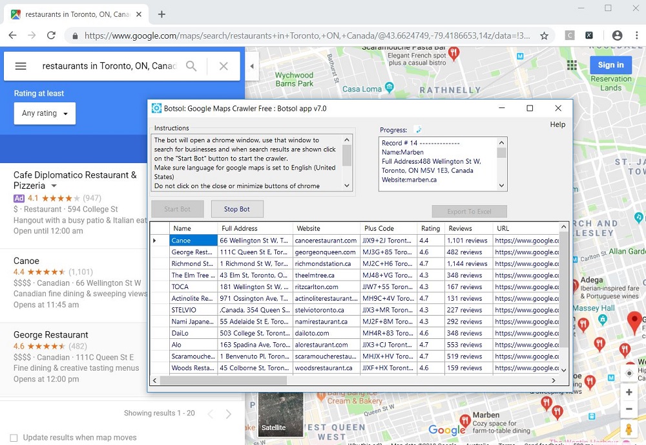Zoom in on the map
This screenshot has height=445, width=646.
tap(629, 392)
